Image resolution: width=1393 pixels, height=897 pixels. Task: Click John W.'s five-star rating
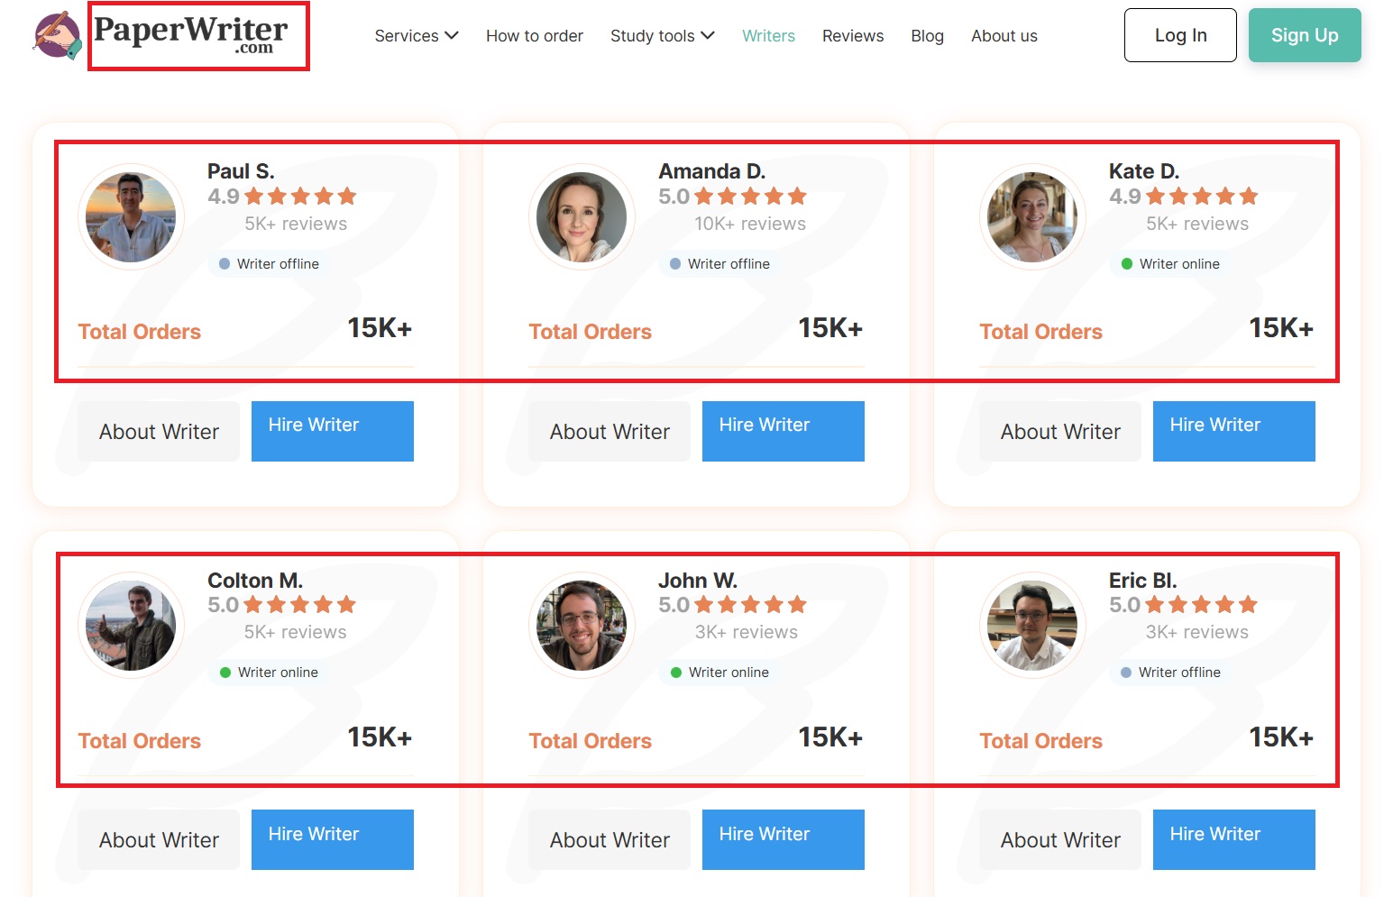pyautogui.click(x=749, y=605)
